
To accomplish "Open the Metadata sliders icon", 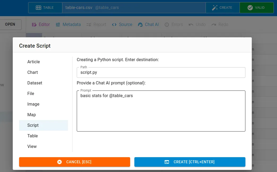I will tap(58, 24).
